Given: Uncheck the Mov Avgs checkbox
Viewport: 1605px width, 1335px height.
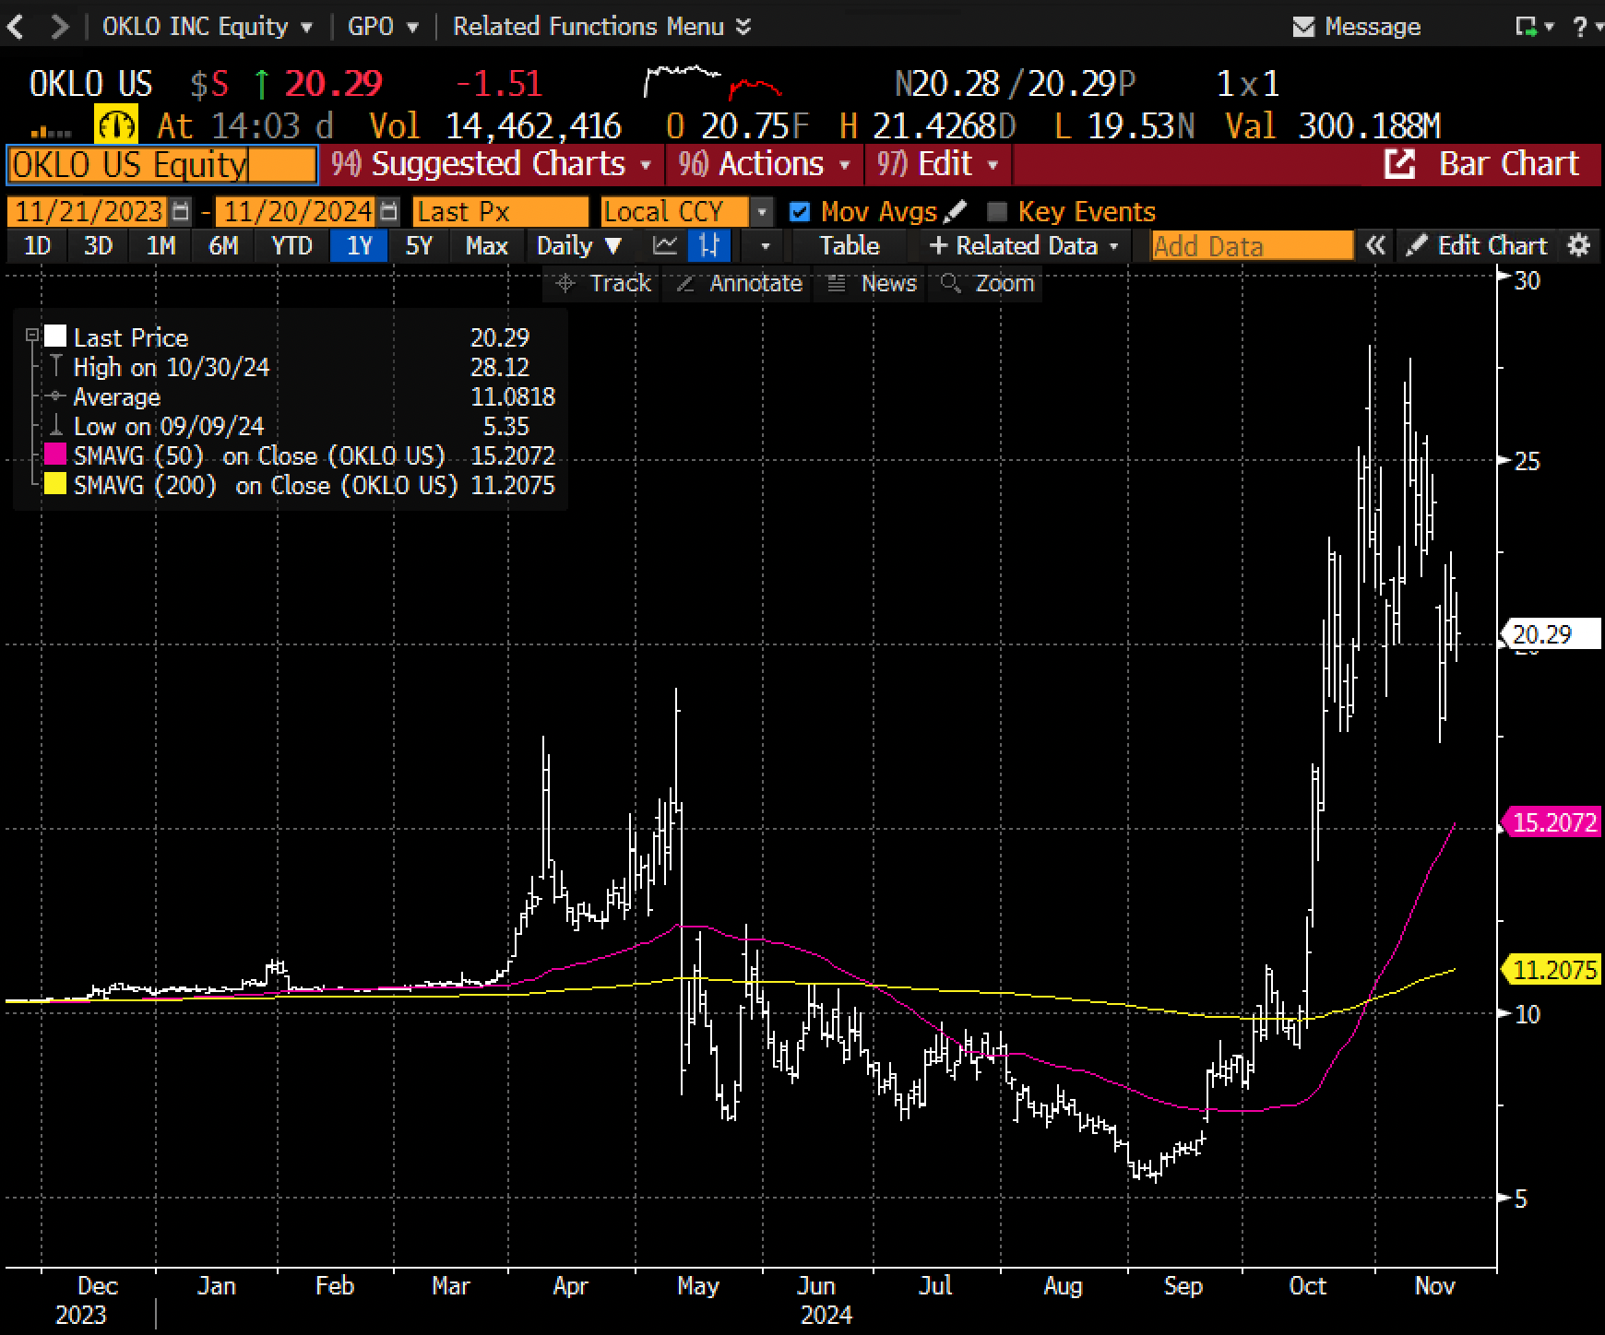Looking at the screenshot, I should (800, 212).
